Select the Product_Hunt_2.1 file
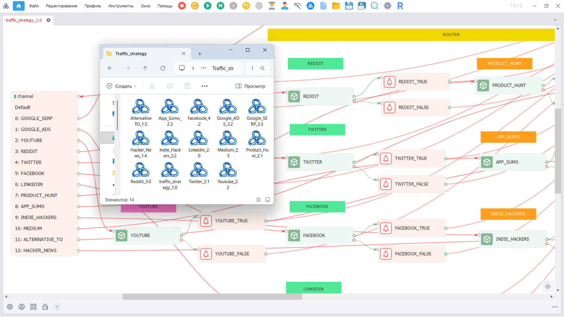The image size is (564, 317). tap(257, 144)
